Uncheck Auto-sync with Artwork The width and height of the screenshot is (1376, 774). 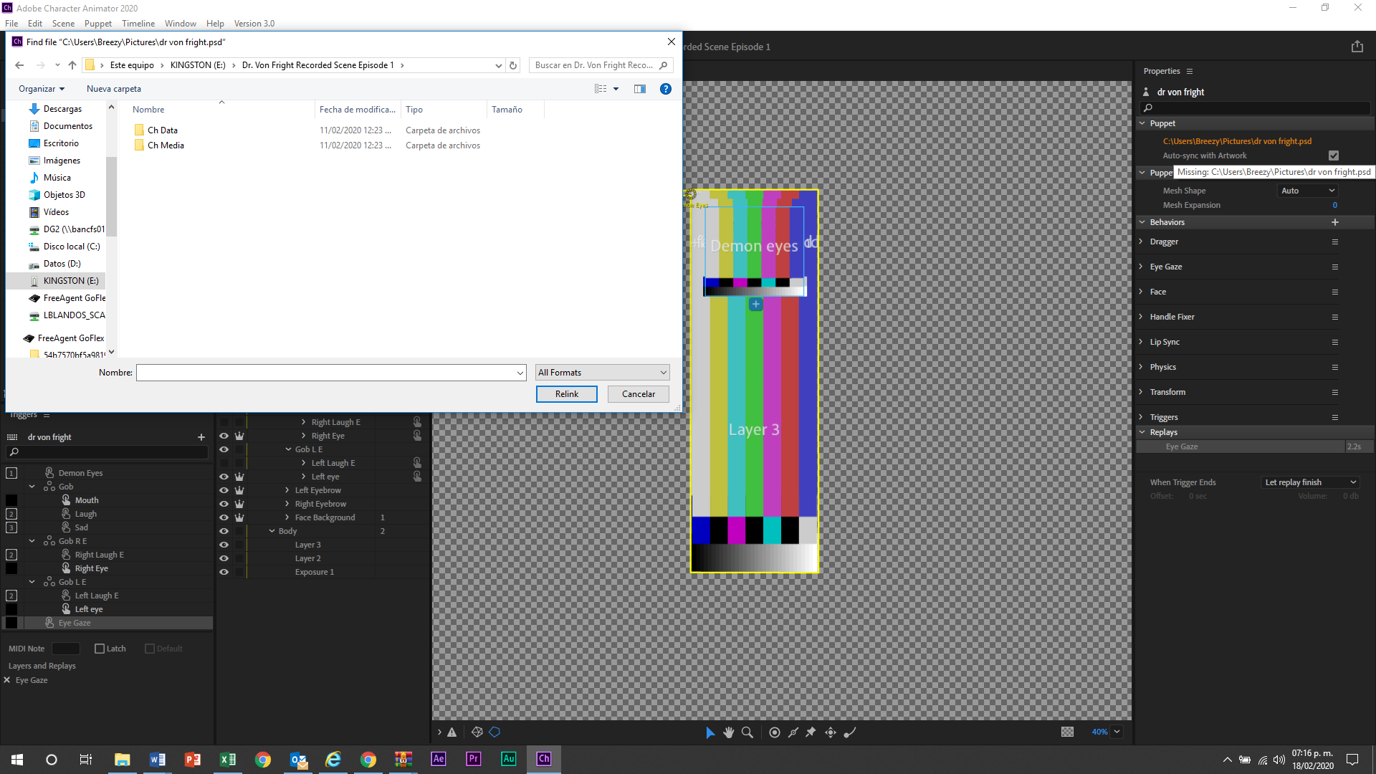(x=1333, y=155)
